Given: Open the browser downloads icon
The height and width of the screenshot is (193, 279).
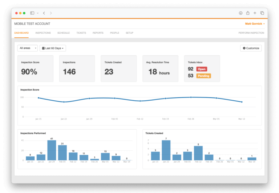Looking at the screenshot, I should [x=240, y=13].
